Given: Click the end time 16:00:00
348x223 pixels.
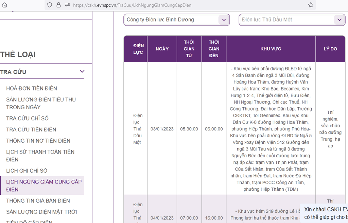Looking at the screenshot, I should coord(214,218).
